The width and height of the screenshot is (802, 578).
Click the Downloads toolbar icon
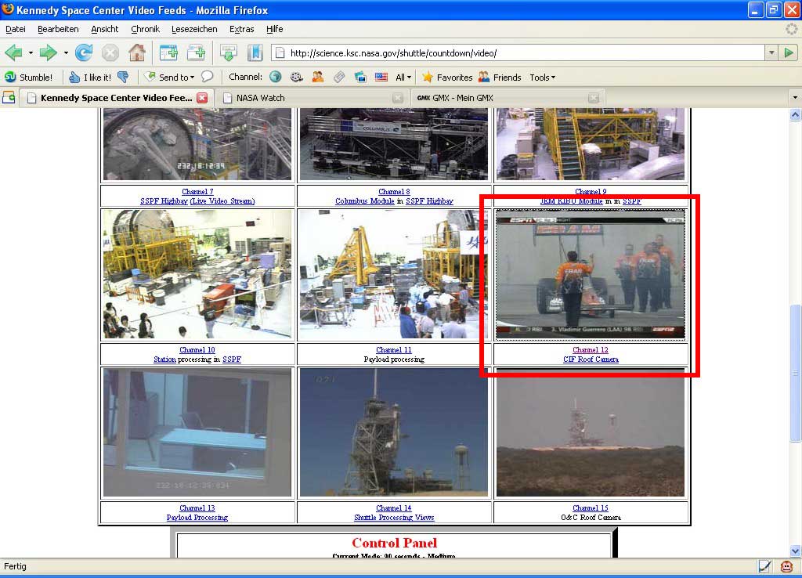coord(228,53)
